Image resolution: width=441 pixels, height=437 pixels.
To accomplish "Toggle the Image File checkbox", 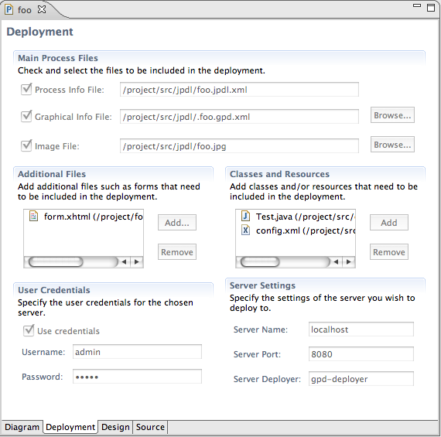I will 26,145.
